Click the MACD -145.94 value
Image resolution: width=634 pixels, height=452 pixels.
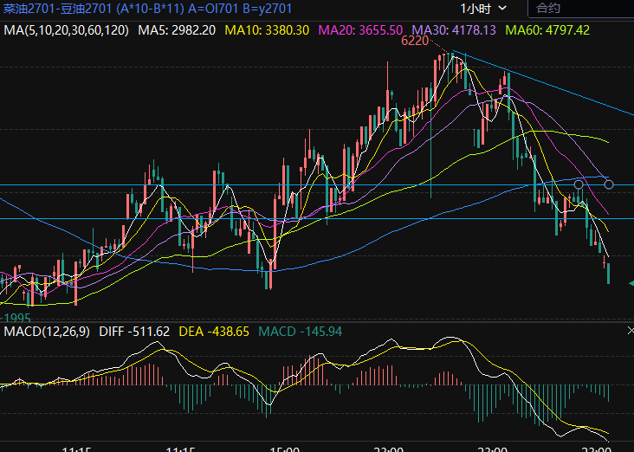300,332
